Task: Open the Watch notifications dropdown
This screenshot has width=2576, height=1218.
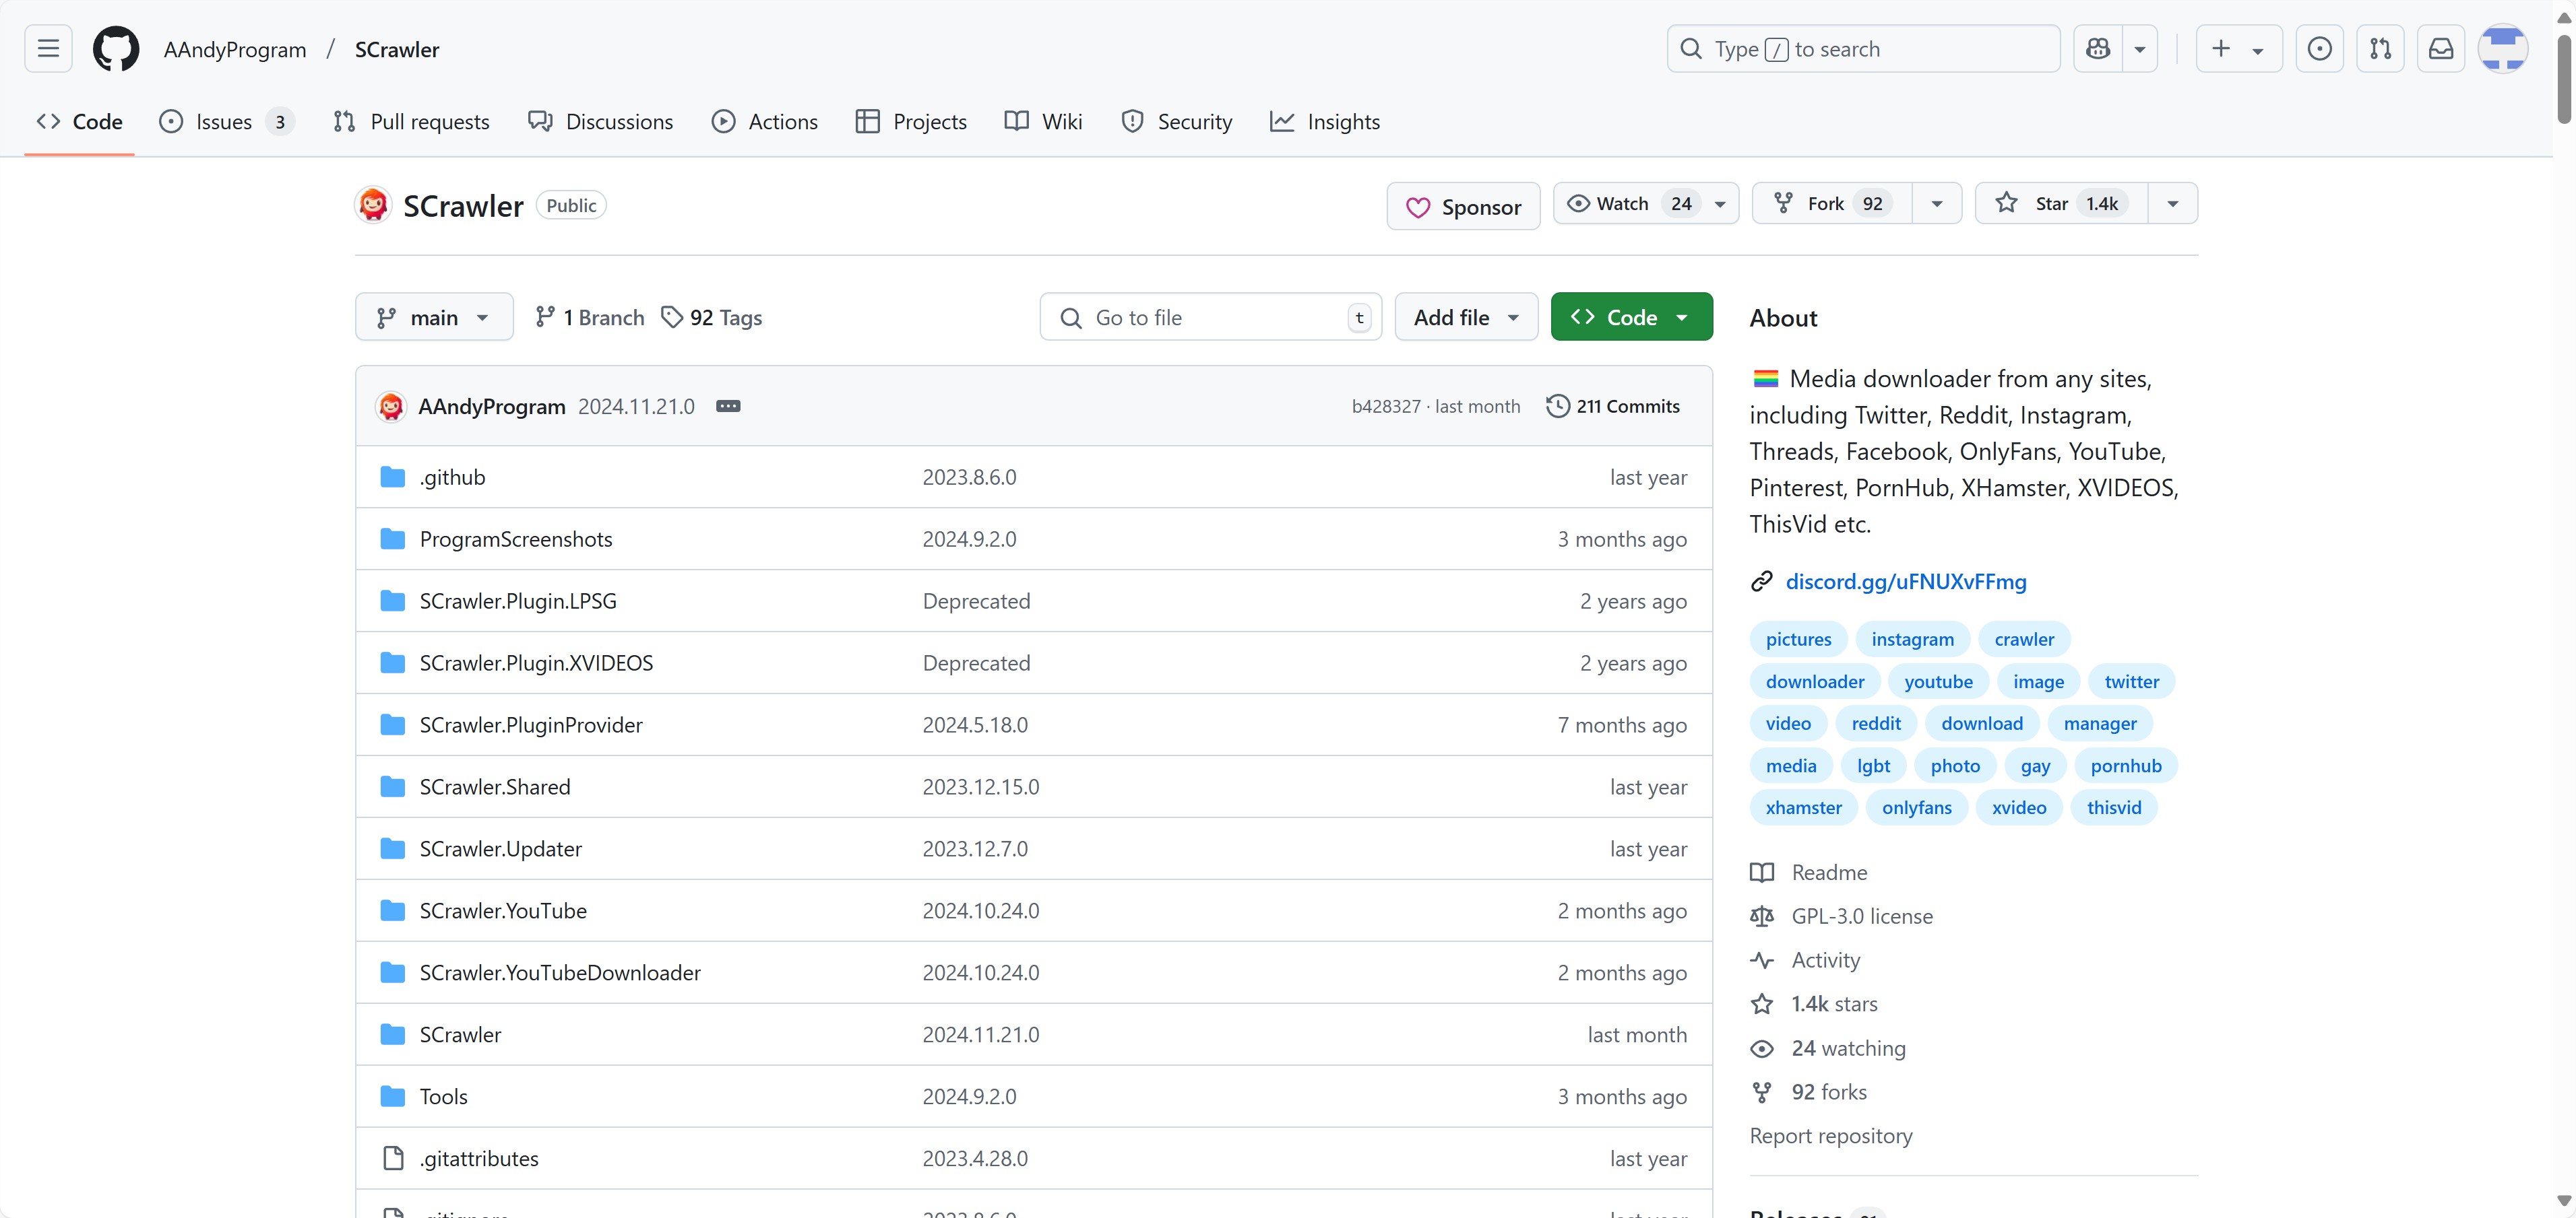Action: (x=1646, y=204)
